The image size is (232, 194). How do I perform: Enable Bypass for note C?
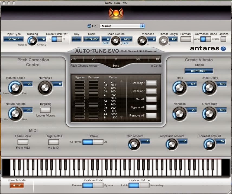point(80,82)
